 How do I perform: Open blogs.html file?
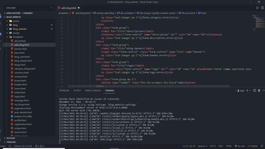20,65
